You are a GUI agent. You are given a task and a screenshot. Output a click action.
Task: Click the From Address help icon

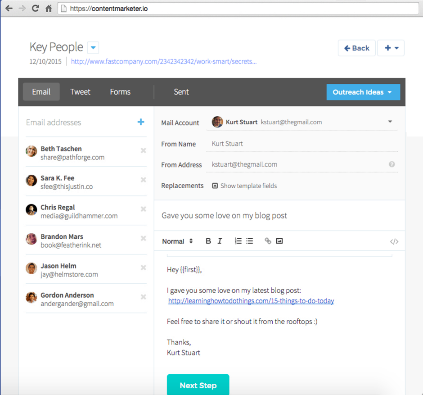pos(391,164)
